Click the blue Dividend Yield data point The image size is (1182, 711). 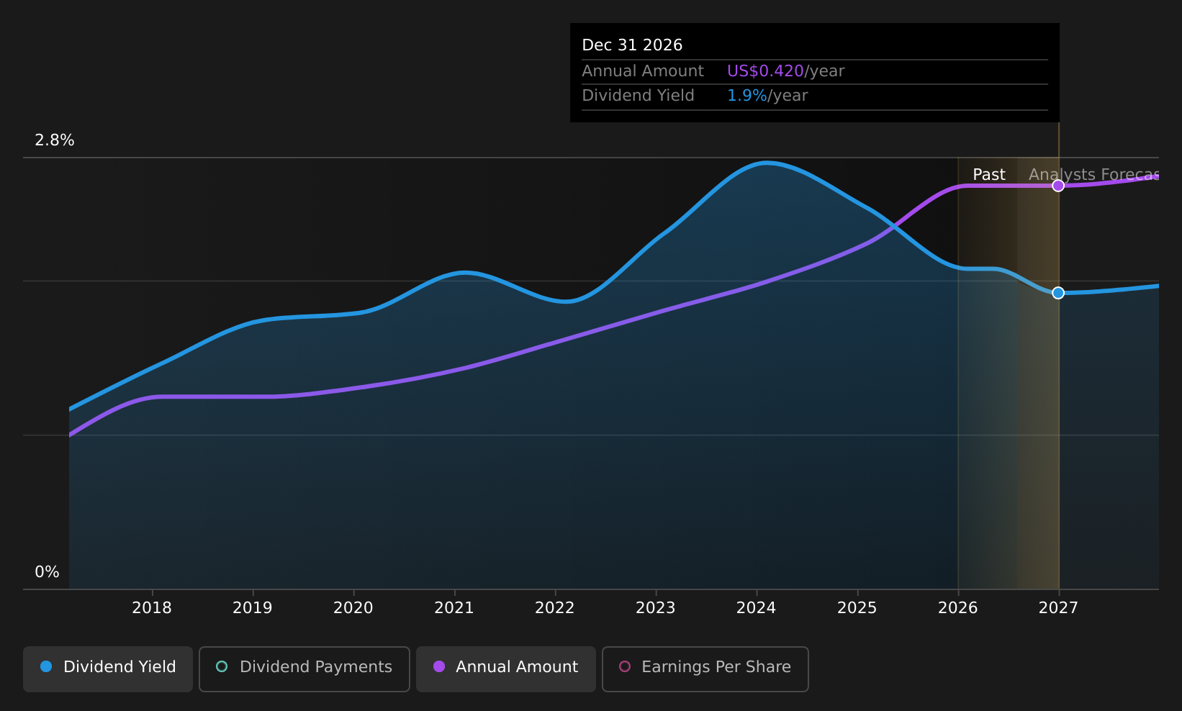coord(1058,293)
